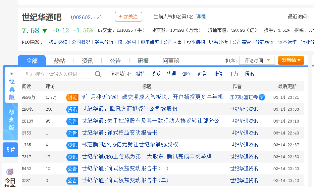Click hot word 游戏
The width and height of the screenshot is (314, 187).
156,74
